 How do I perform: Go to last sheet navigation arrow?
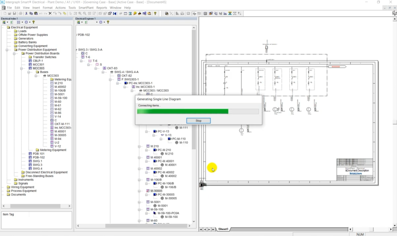(x=213, y=229)
